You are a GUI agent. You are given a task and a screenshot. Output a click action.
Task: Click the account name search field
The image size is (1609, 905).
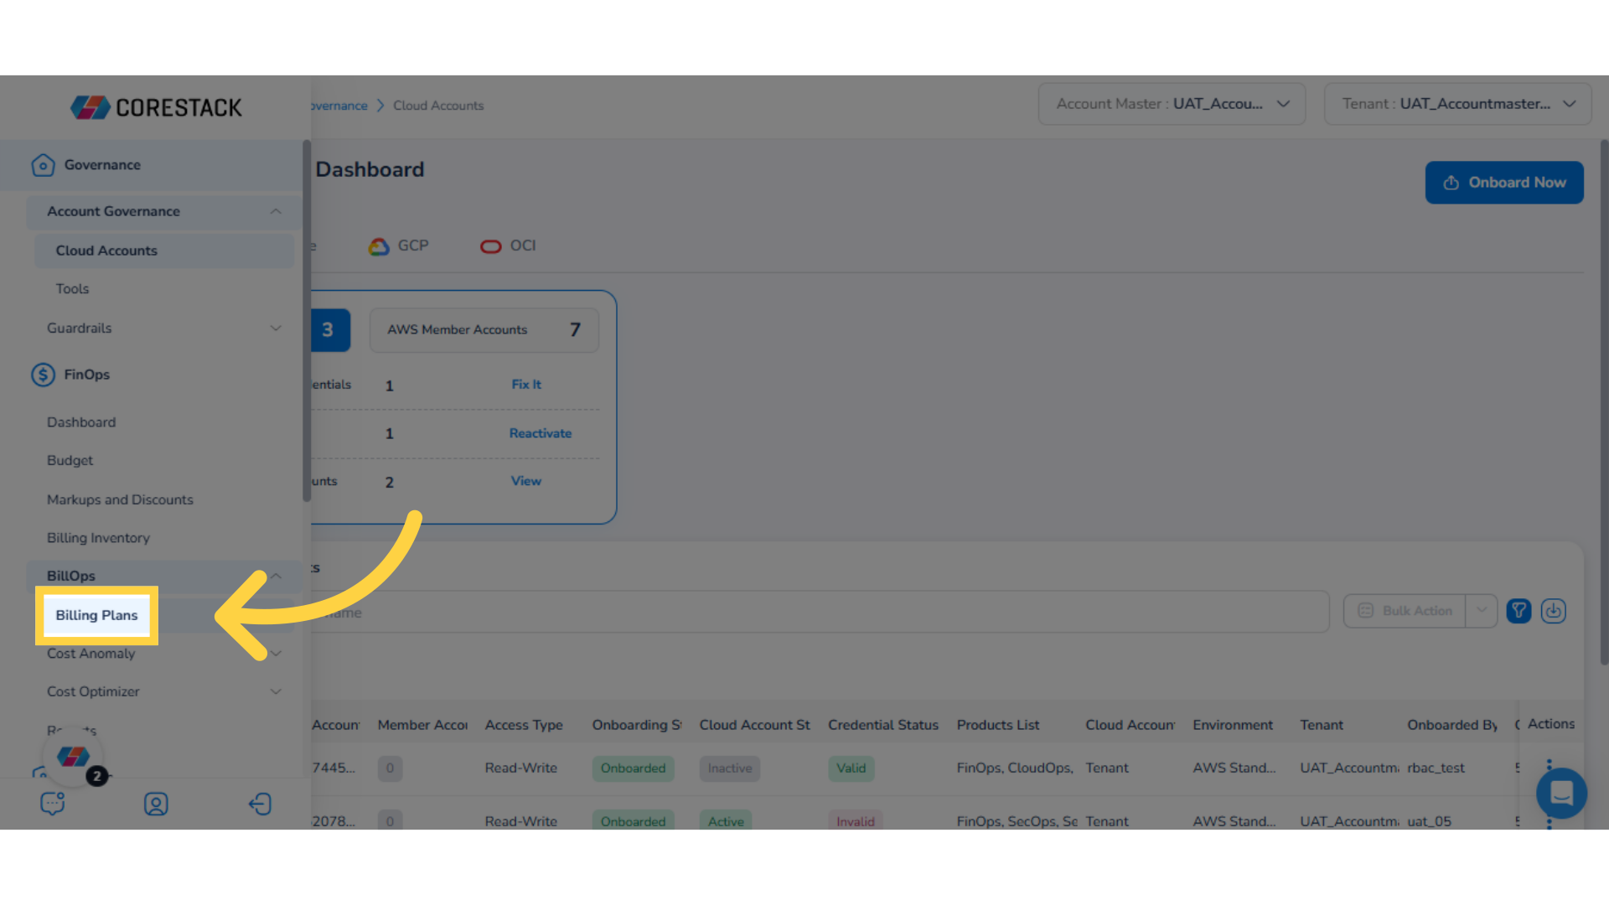(820, 612)
